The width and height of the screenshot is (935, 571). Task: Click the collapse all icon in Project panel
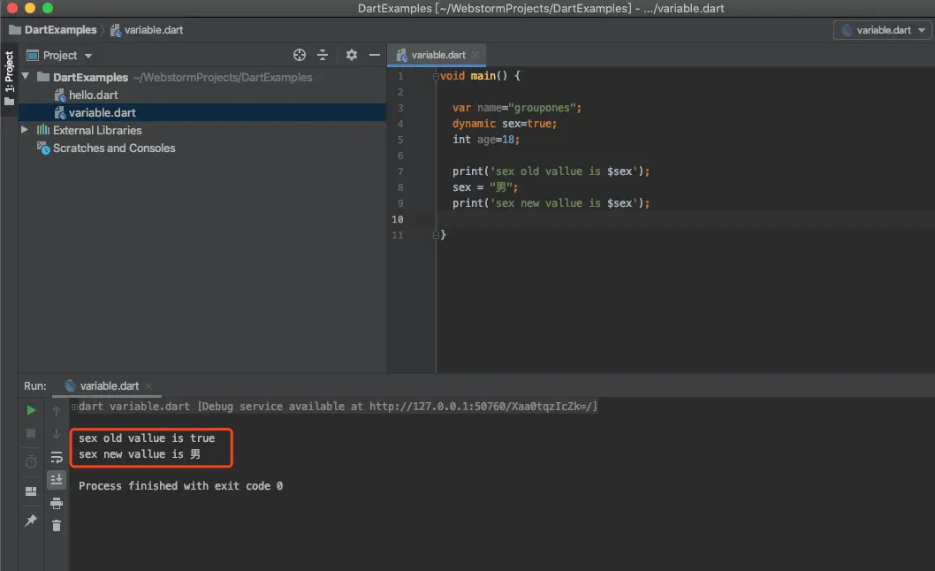pyautogui.click(x=323, y=55)
